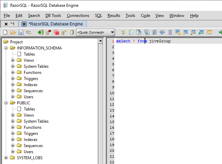
Task: Click the plain database cylinder toolbar icon
Action: tap(72, 33)
